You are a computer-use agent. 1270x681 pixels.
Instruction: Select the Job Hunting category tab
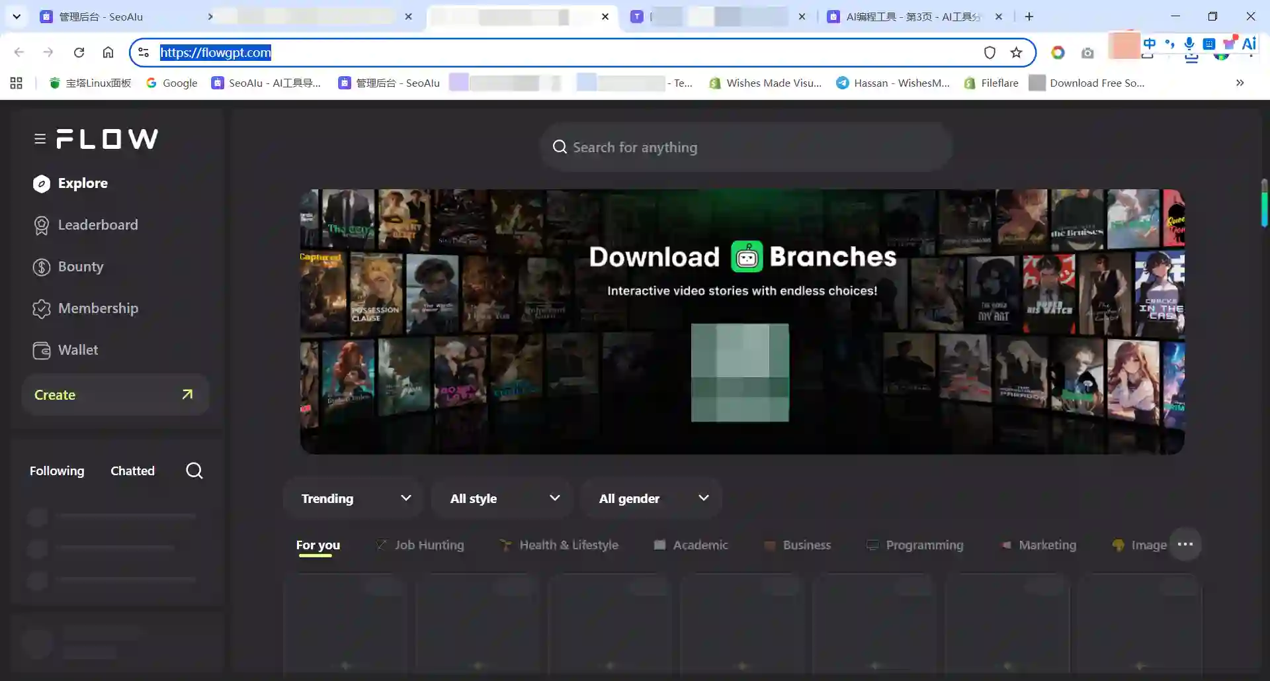coord(420,545)
